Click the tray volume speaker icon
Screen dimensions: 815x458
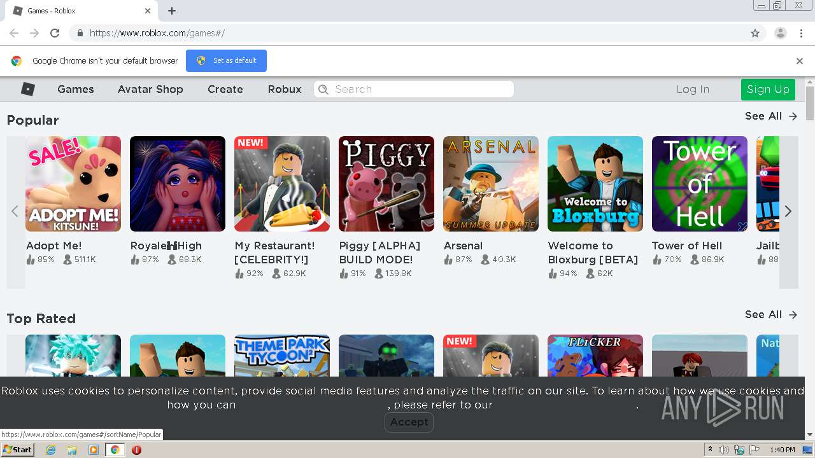point(724,450)
